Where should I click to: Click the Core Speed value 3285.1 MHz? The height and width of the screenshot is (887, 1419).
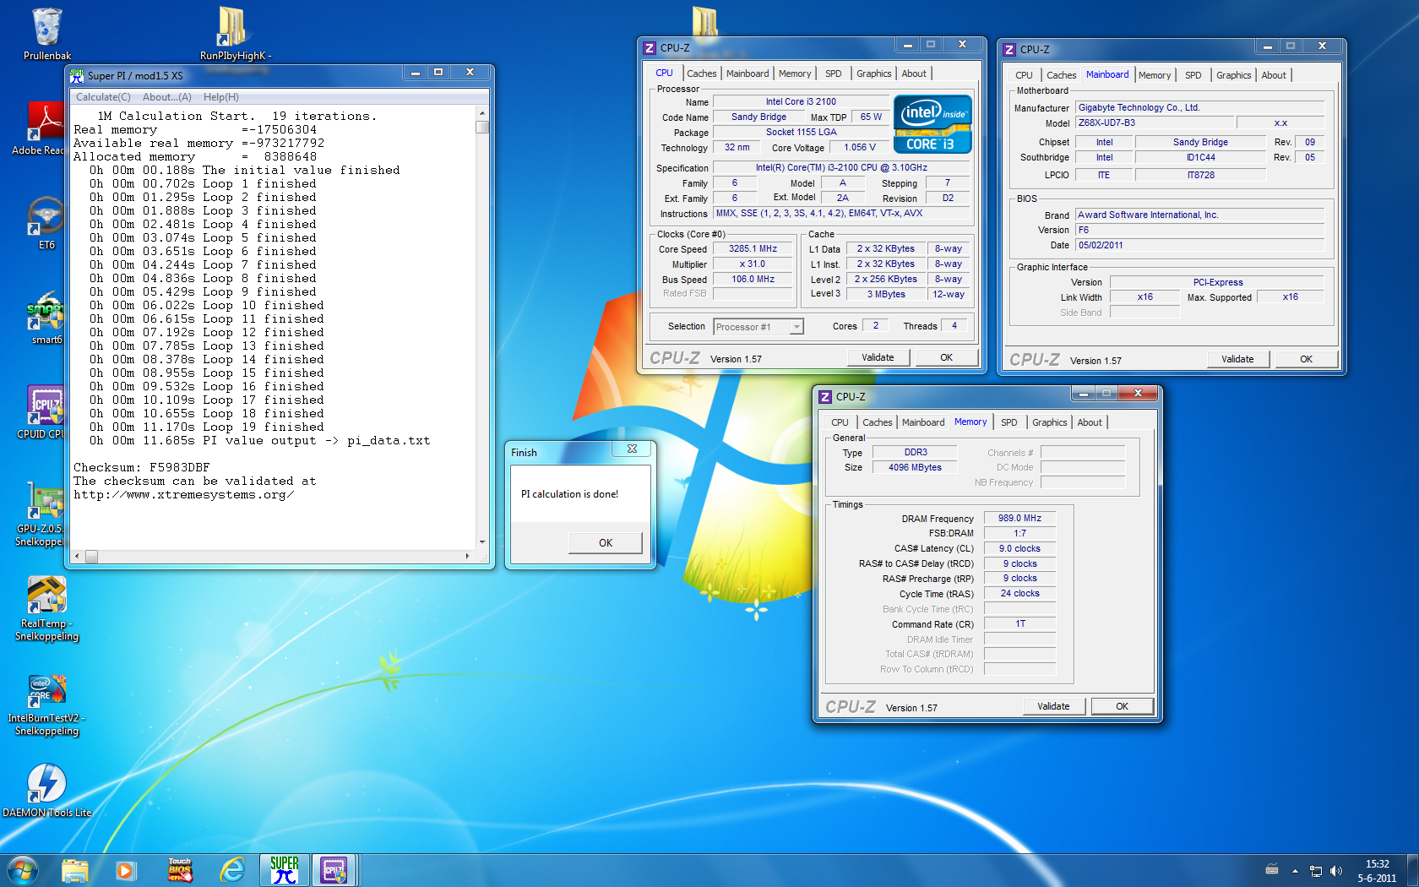753,249
